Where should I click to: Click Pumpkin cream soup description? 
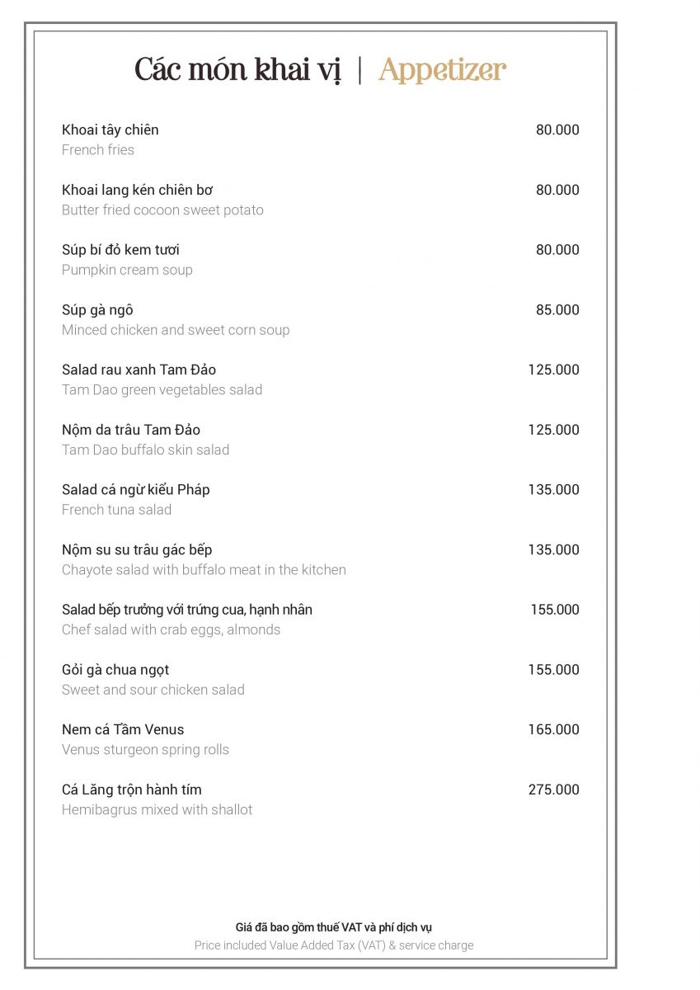click(x=127, y=270)
